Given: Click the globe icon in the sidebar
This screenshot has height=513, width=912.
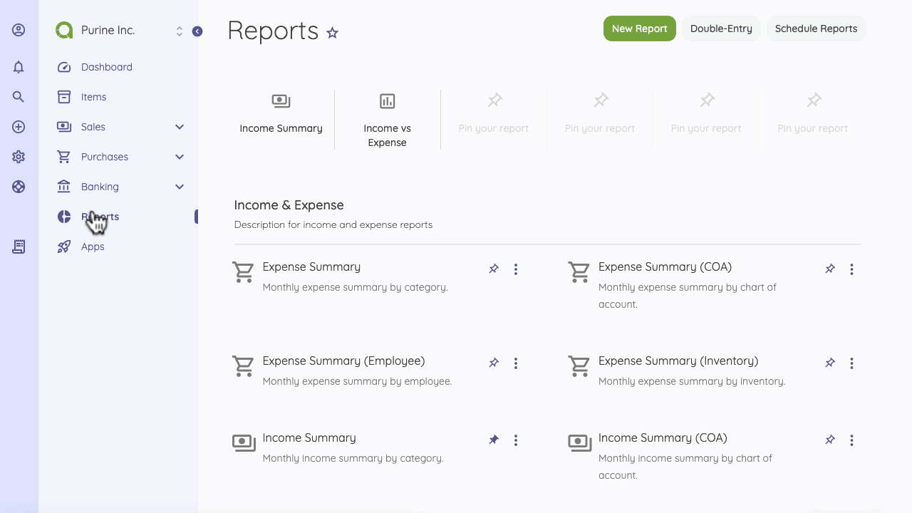Looking at the screenshot, I should click(19, 186).
